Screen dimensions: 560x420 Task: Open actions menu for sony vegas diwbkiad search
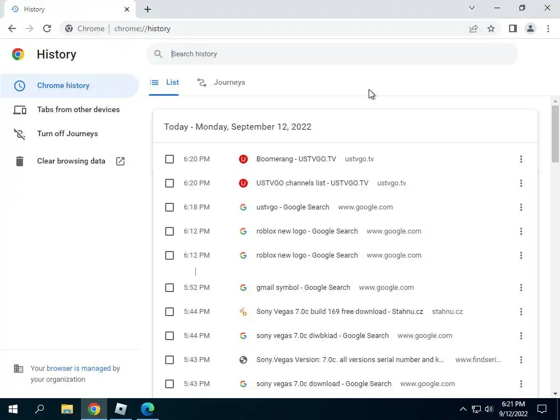click(x=521, y=336)
